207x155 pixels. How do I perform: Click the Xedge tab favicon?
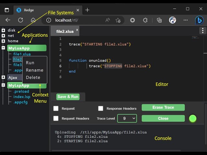19,10
